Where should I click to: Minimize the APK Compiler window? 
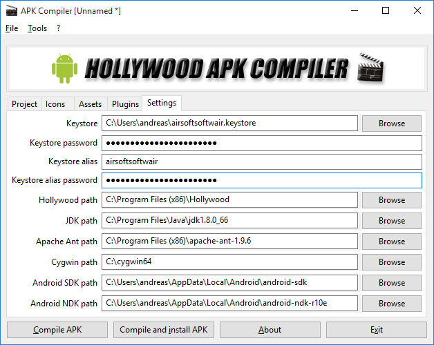(355, 11)
